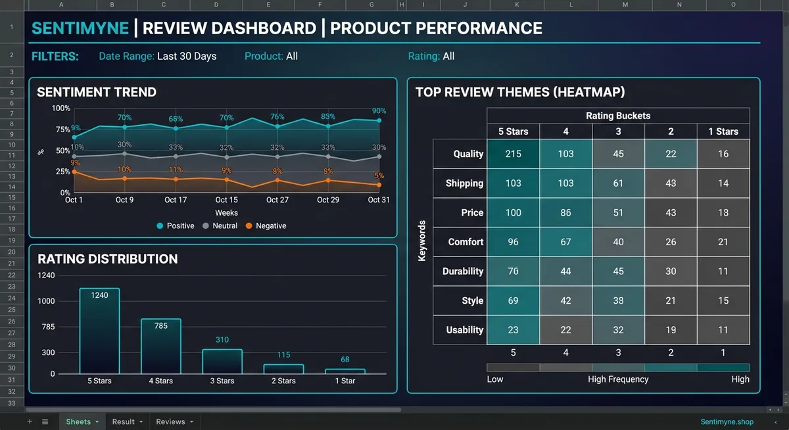The width and height of the screenshot is (789, 430).
Task: Open the all-sheets list icon
Action: (x=44, y=421)
